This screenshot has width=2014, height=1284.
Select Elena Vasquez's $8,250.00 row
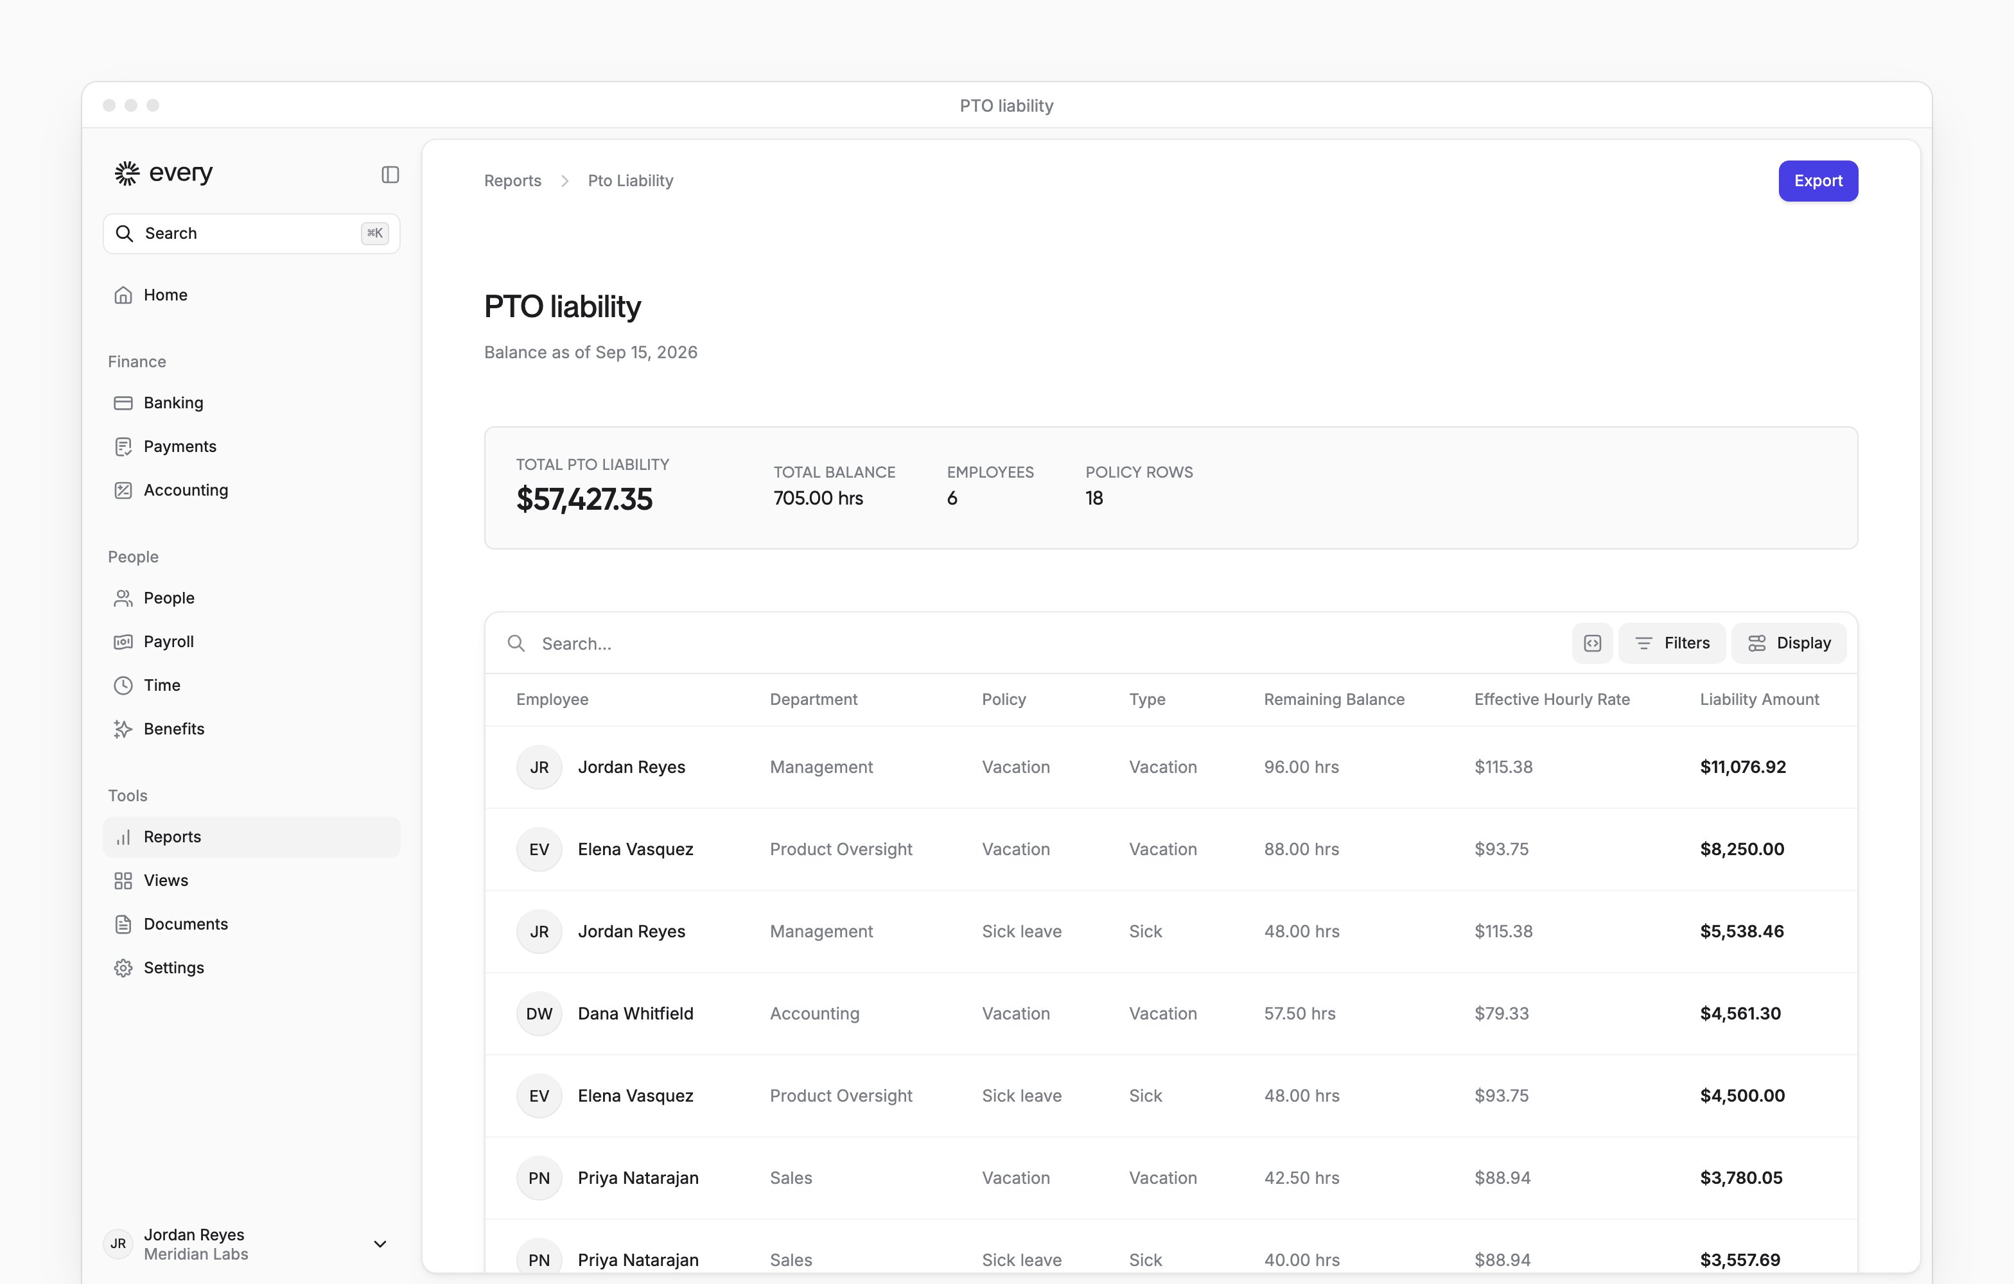(1171, 849)
